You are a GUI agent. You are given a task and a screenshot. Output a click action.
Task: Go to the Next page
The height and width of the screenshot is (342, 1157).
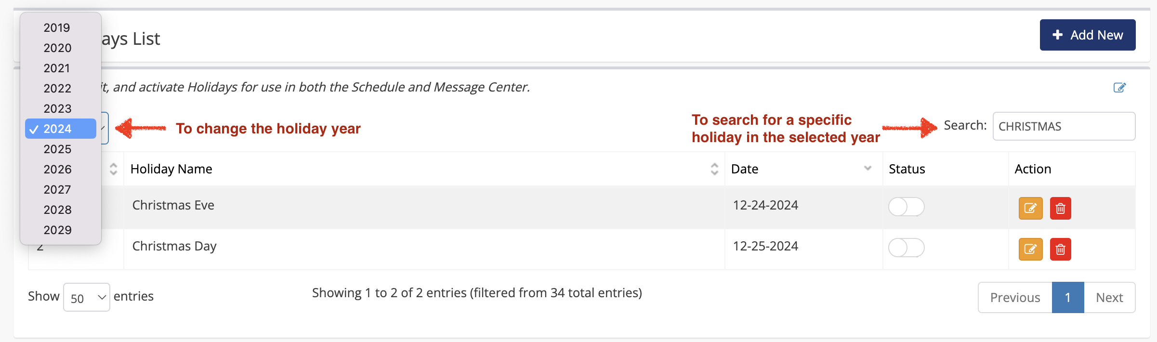point(1109,298)
